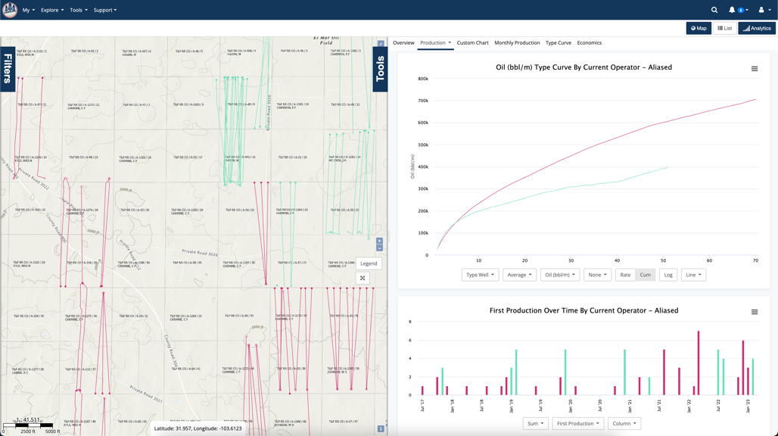
Task: Open the Explore menu
Action: click(x=51, y=10)
